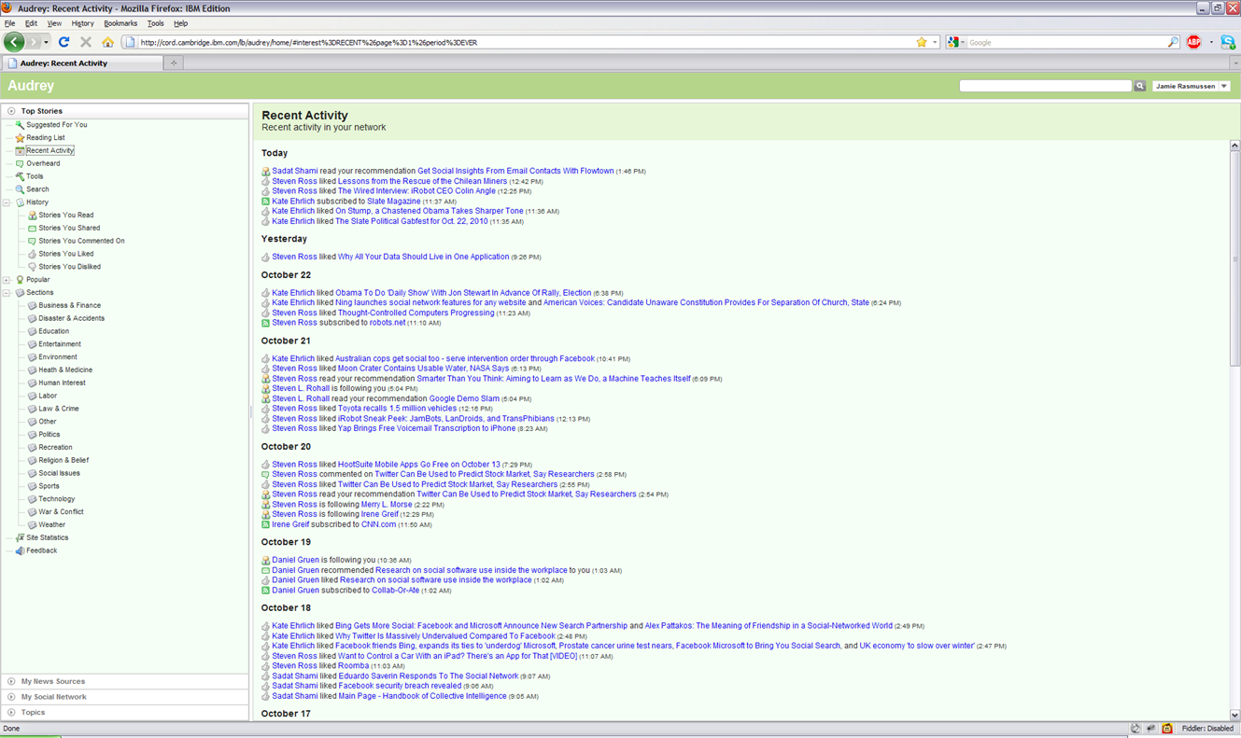Open the Roomba story link

(353, 665)
